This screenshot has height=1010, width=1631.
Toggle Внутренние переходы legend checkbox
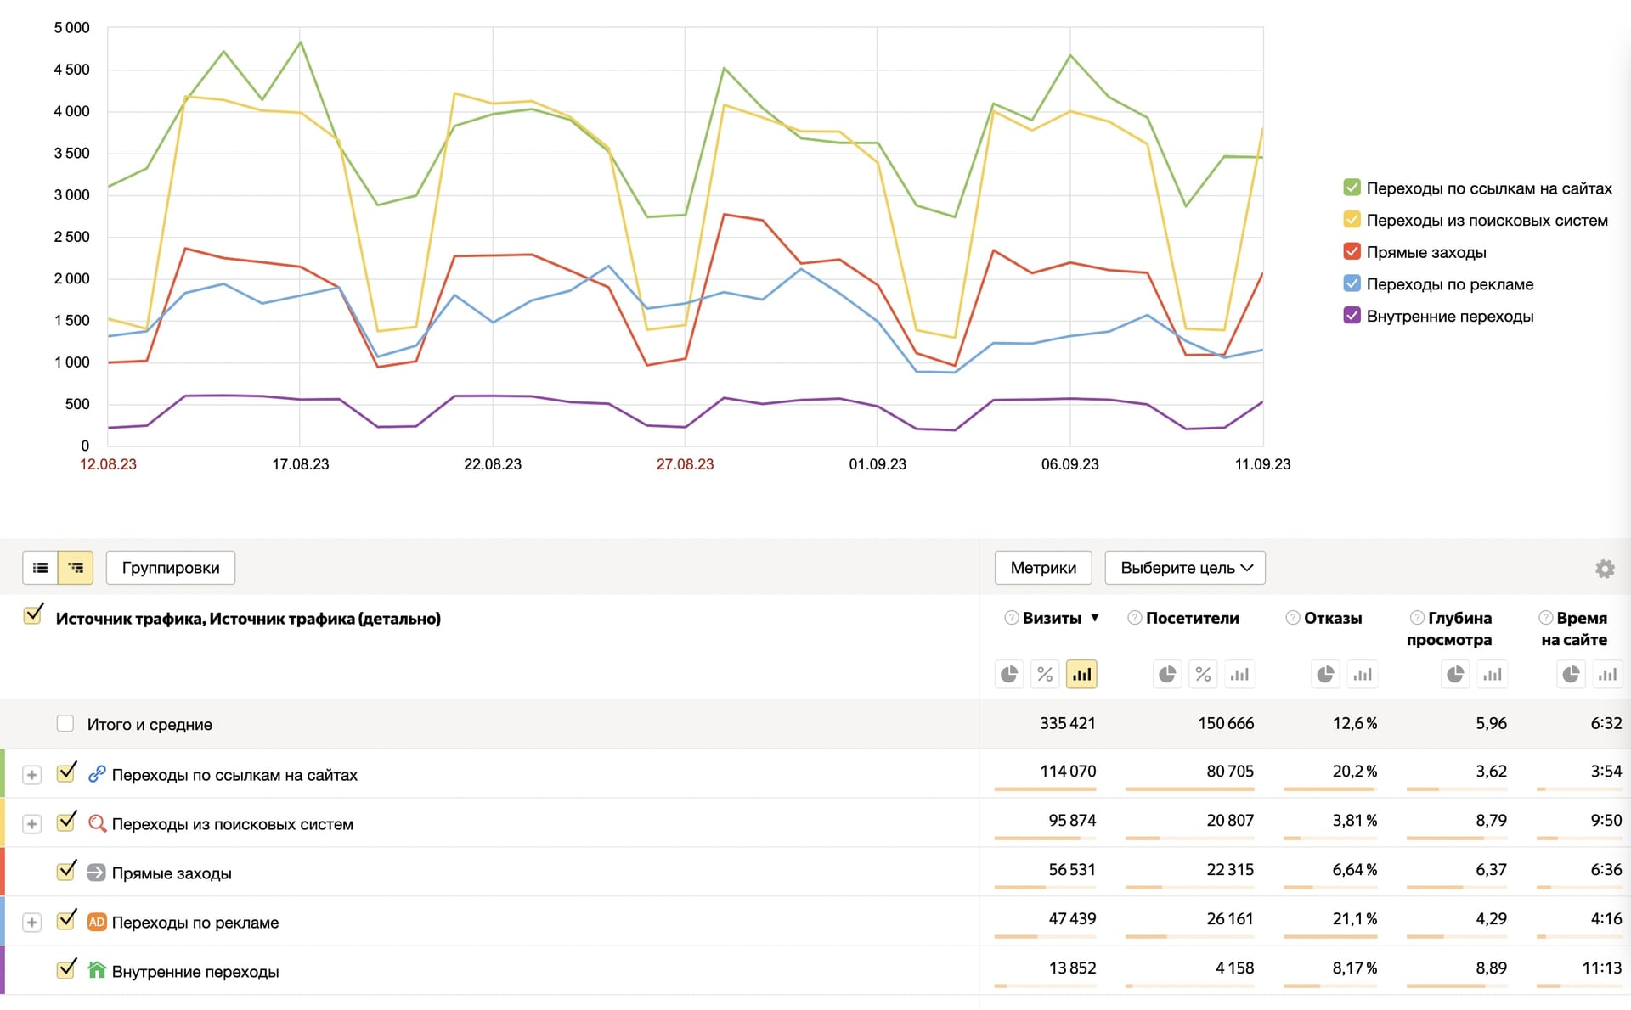[x=1352, y=316]
